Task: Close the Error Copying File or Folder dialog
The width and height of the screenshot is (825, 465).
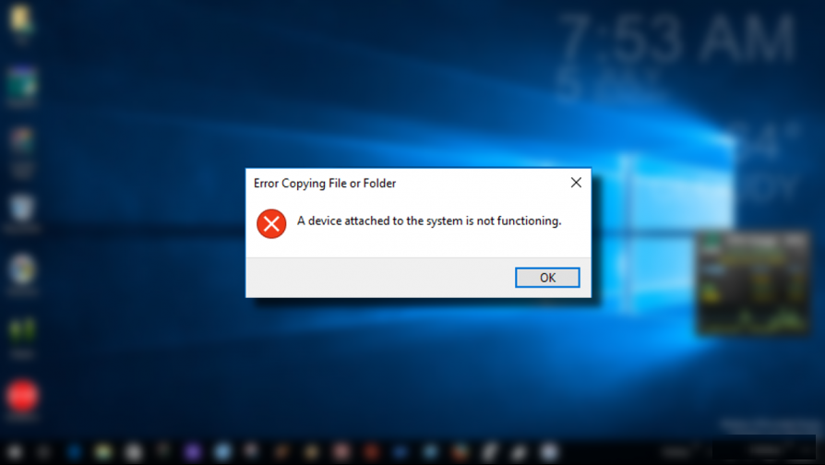Action: pos(576,182)
